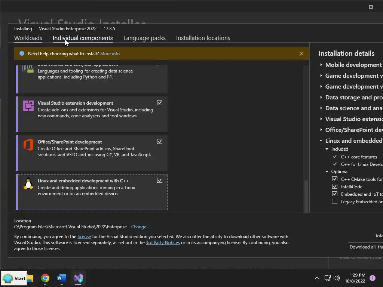Dismiss the help banner with the X

tap(301, 54)
